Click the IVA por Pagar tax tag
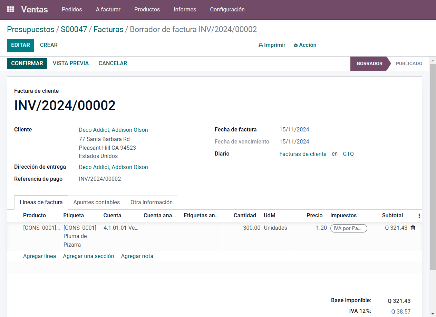Viewport: 436px width, 317px height. click(348, 228)
